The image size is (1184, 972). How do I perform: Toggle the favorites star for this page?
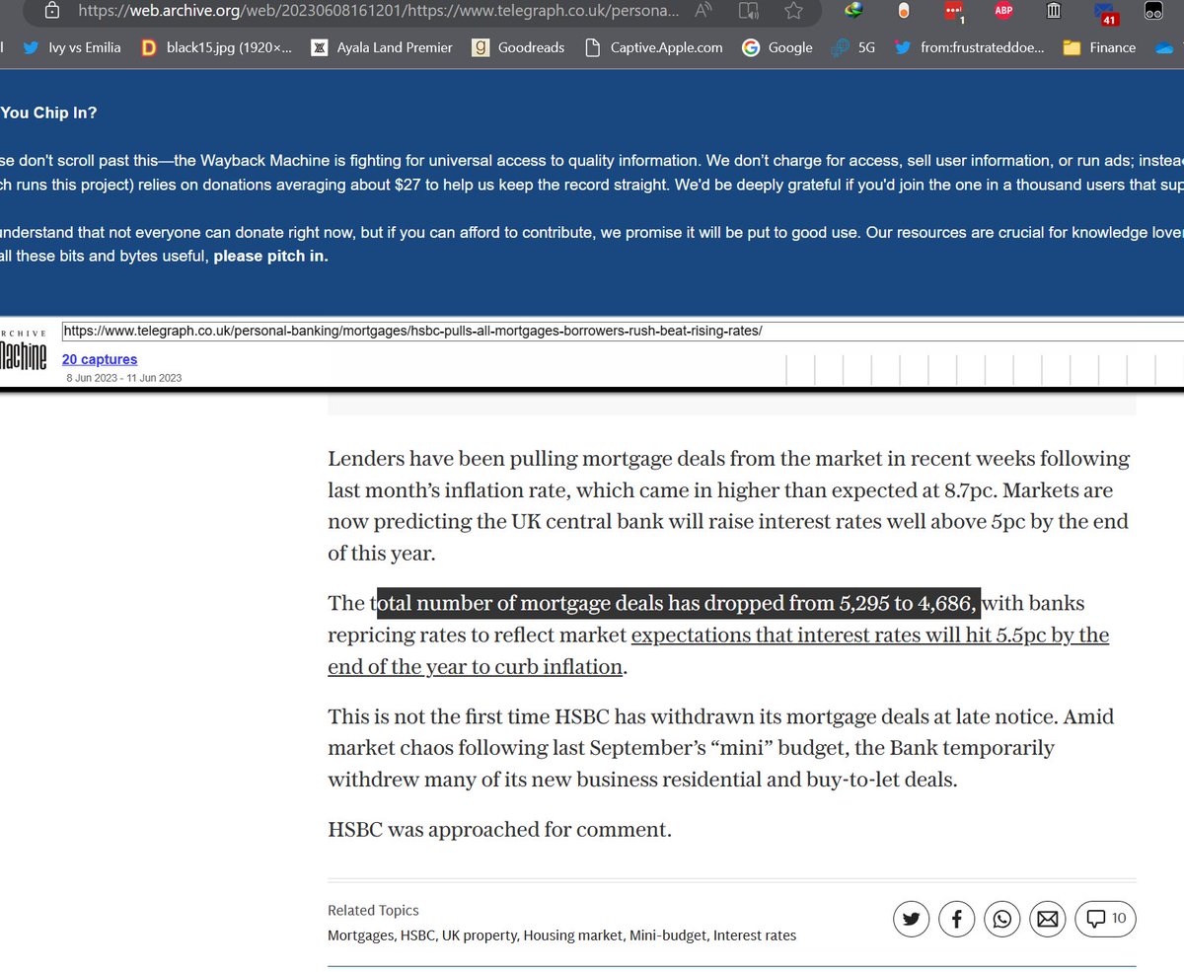794,11
